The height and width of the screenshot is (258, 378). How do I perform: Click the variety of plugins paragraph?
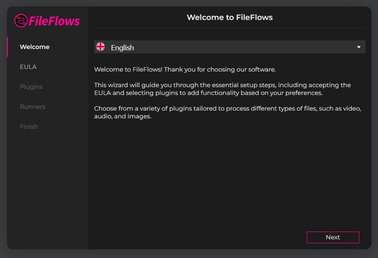pyautogui.click(x=227, y=112)
